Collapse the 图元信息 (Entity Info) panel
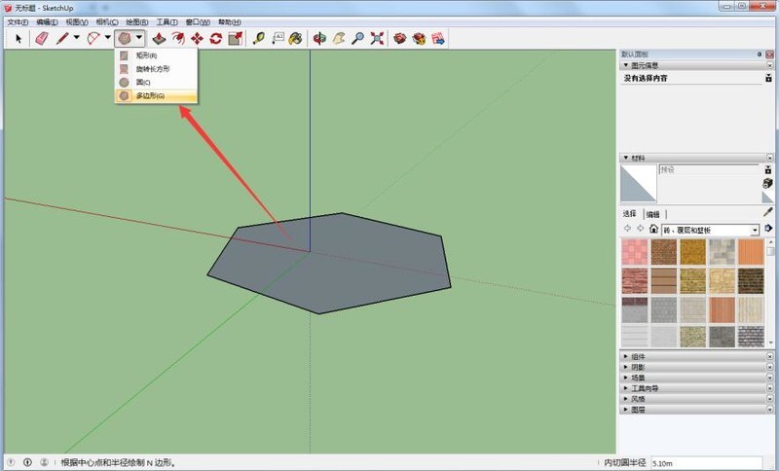The width and height of the screenshot is (779, 471). click(x=625, y=65)
